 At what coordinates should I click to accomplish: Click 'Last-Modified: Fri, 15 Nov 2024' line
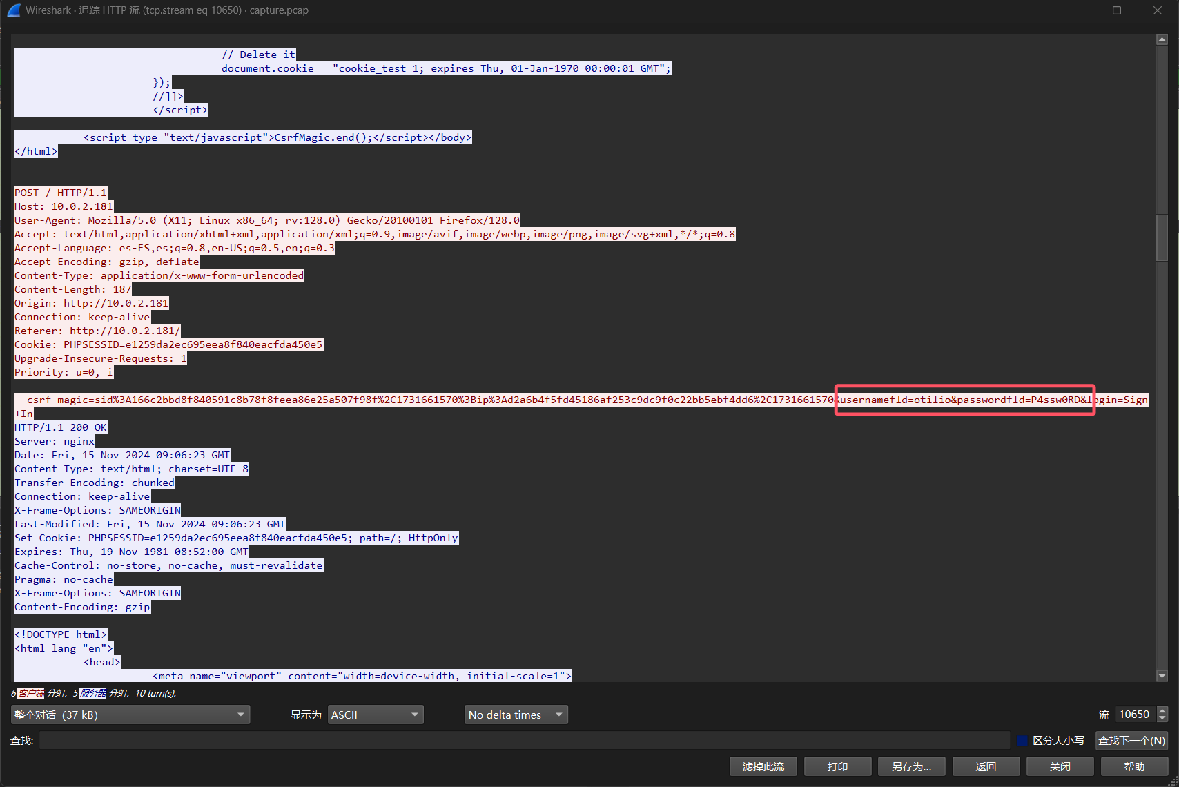click(x=150, y=524)
